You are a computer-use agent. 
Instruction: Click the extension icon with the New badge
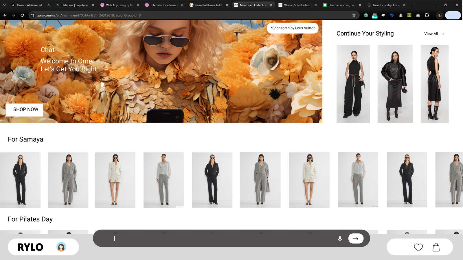374,16
